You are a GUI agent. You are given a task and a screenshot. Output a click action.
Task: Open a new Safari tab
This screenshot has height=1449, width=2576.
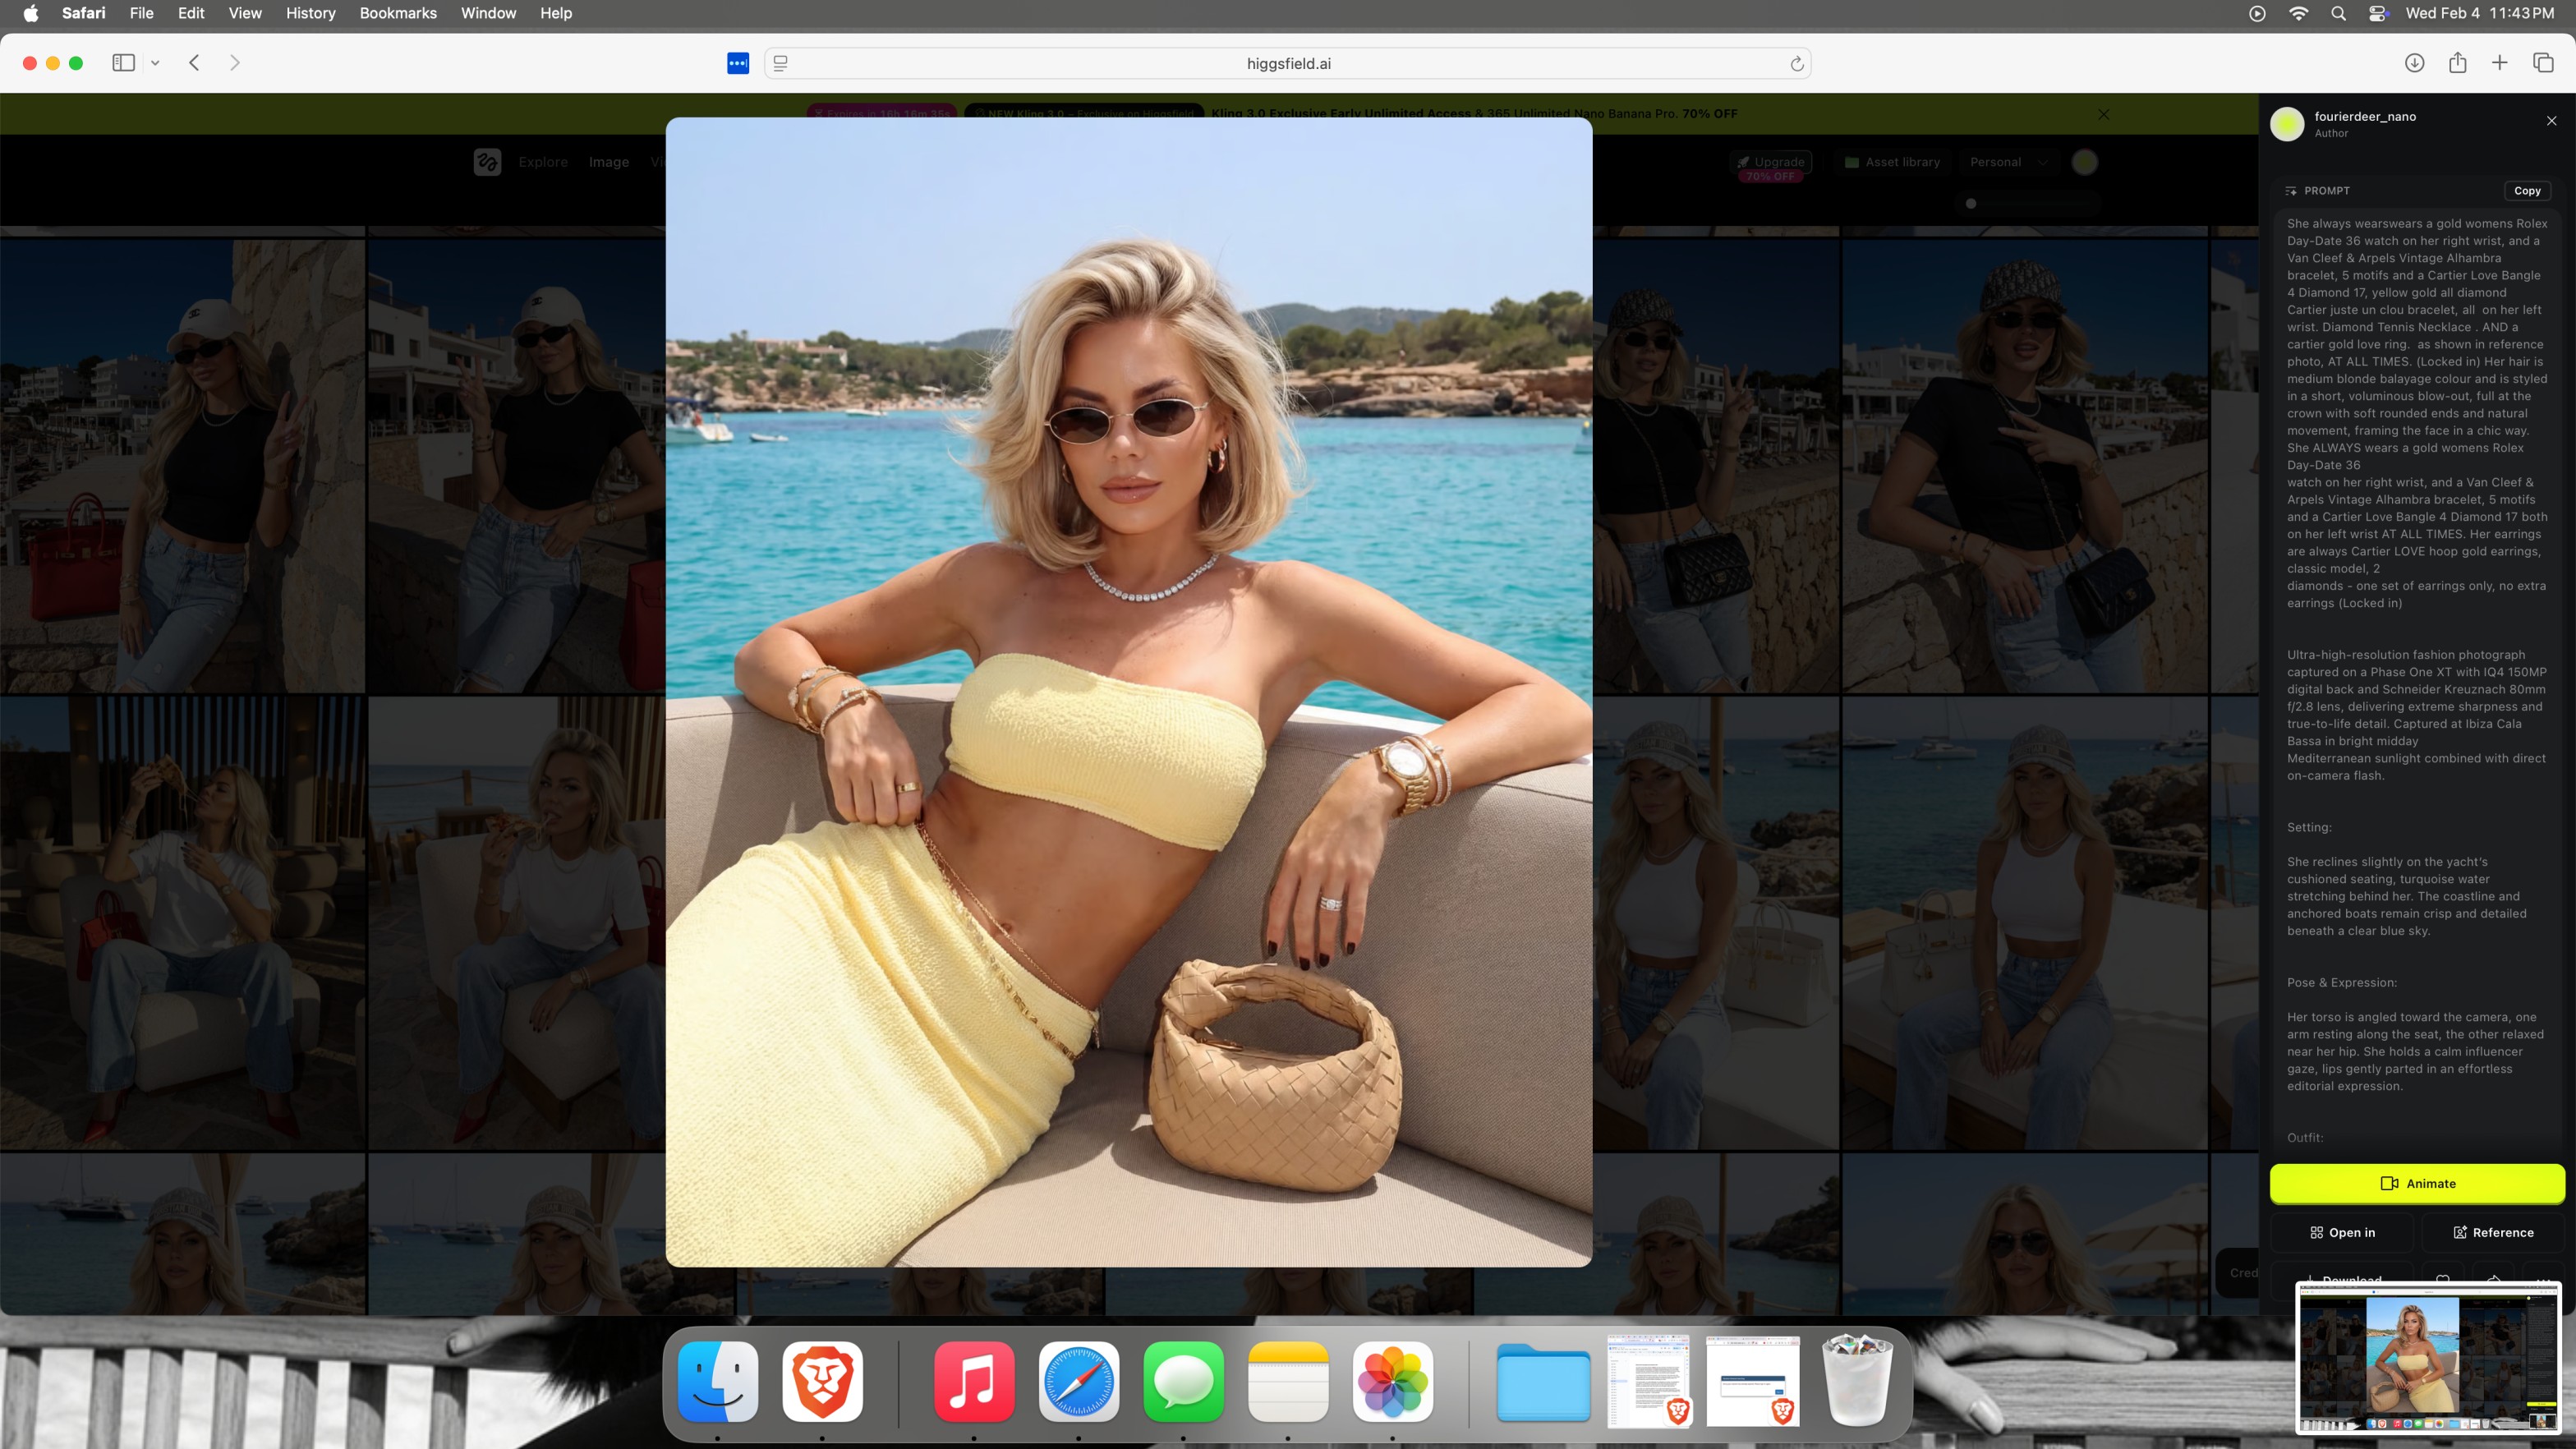[2499, 63]
